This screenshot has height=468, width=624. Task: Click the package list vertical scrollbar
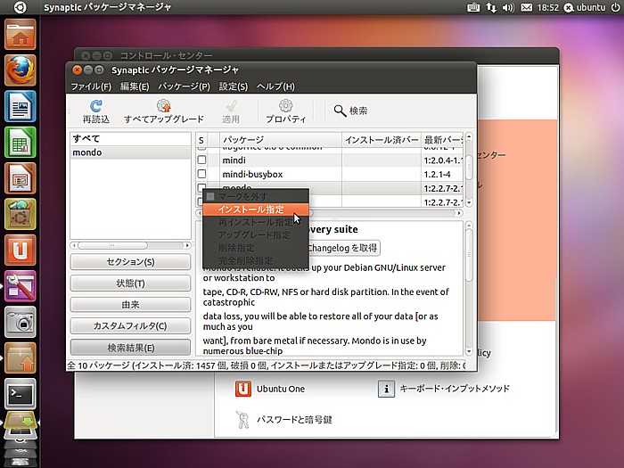tap(469, 169)
